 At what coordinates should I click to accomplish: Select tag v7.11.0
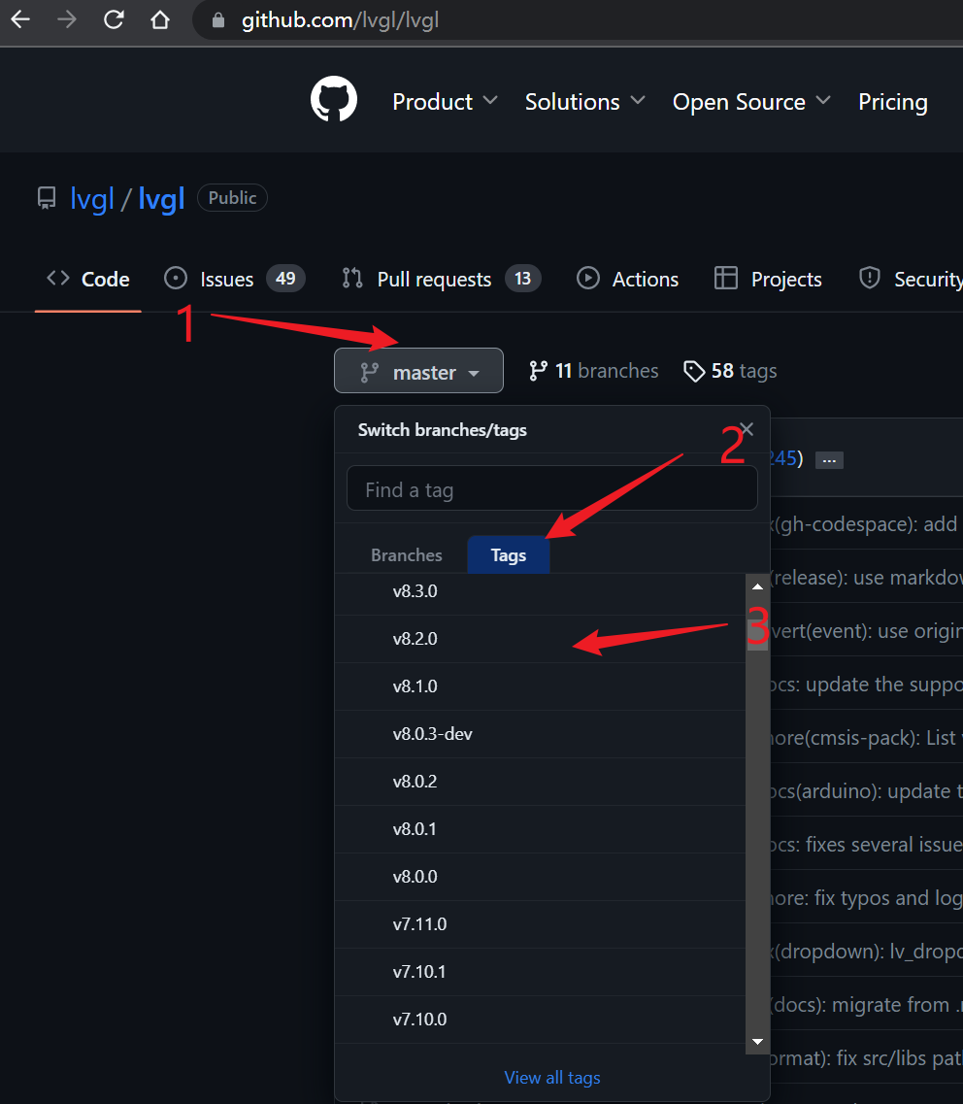tap(540, 924)
